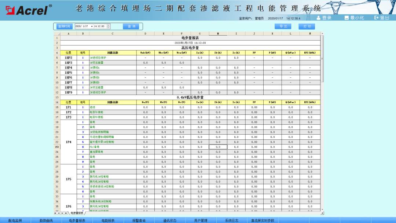The image size is (396, 223).
Task: Click the 电参量报表 title cell
Action: (x=190, y=38)
